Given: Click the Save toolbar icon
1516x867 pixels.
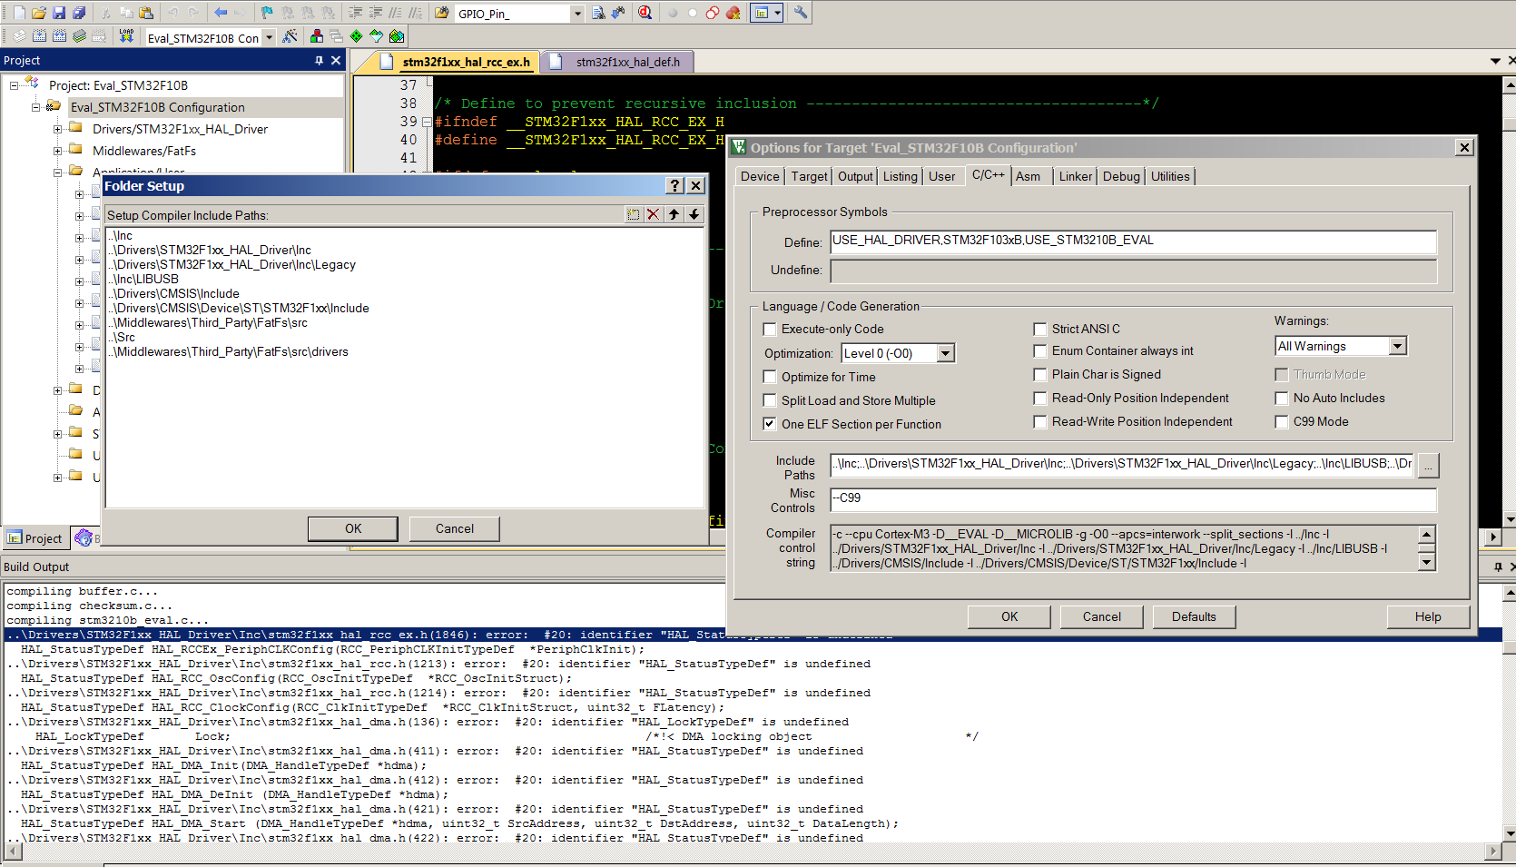Looking at the screenshot, I should (x=59, y=13).
